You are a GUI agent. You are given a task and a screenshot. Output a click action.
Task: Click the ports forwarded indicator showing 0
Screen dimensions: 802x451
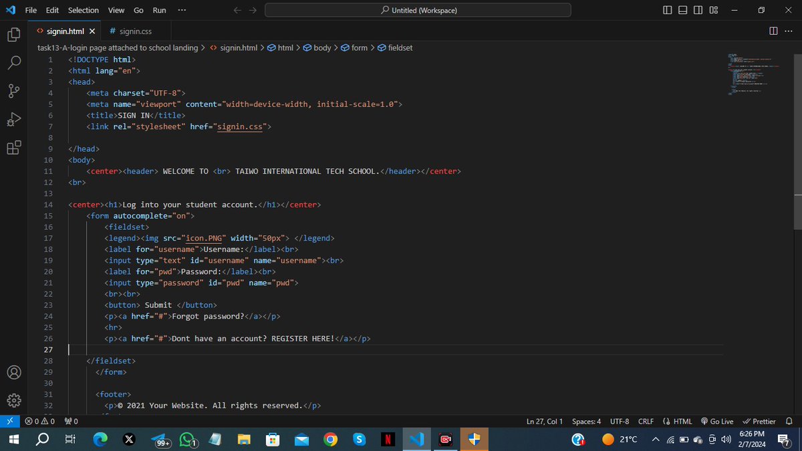[x=72, y=422]
